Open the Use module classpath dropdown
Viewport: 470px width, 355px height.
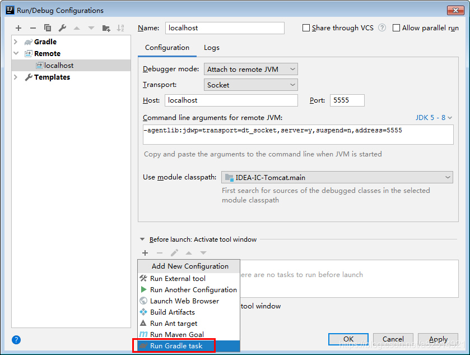pyautogui.click(x=337, y=177)
